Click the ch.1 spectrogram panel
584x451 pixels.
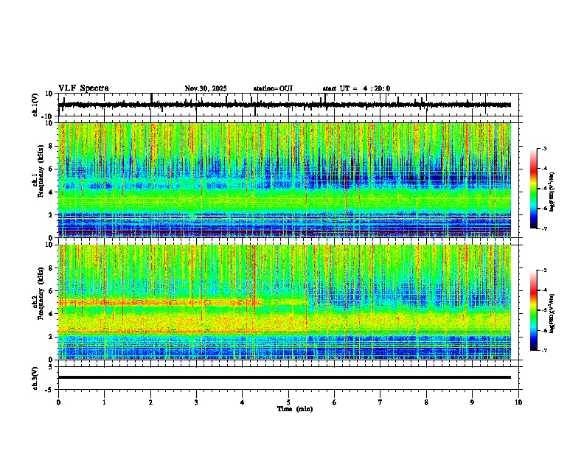pos(285,180)
